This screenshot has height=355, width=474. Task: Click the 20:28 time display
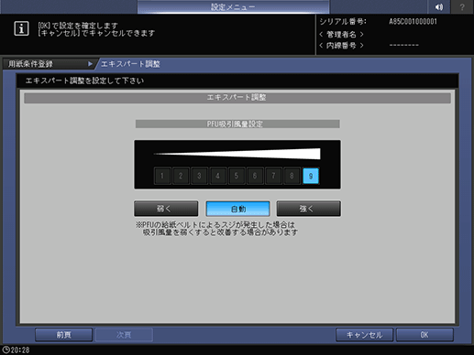point(20,350)
